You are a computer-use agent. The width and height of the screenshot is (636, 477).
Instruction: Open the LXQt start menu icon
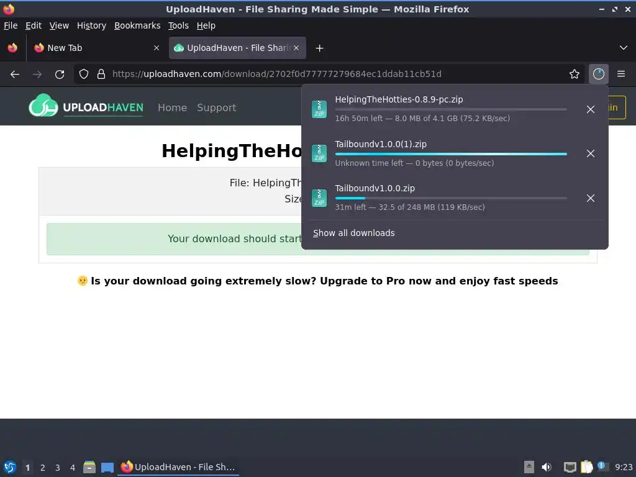(x=10, y=467)
